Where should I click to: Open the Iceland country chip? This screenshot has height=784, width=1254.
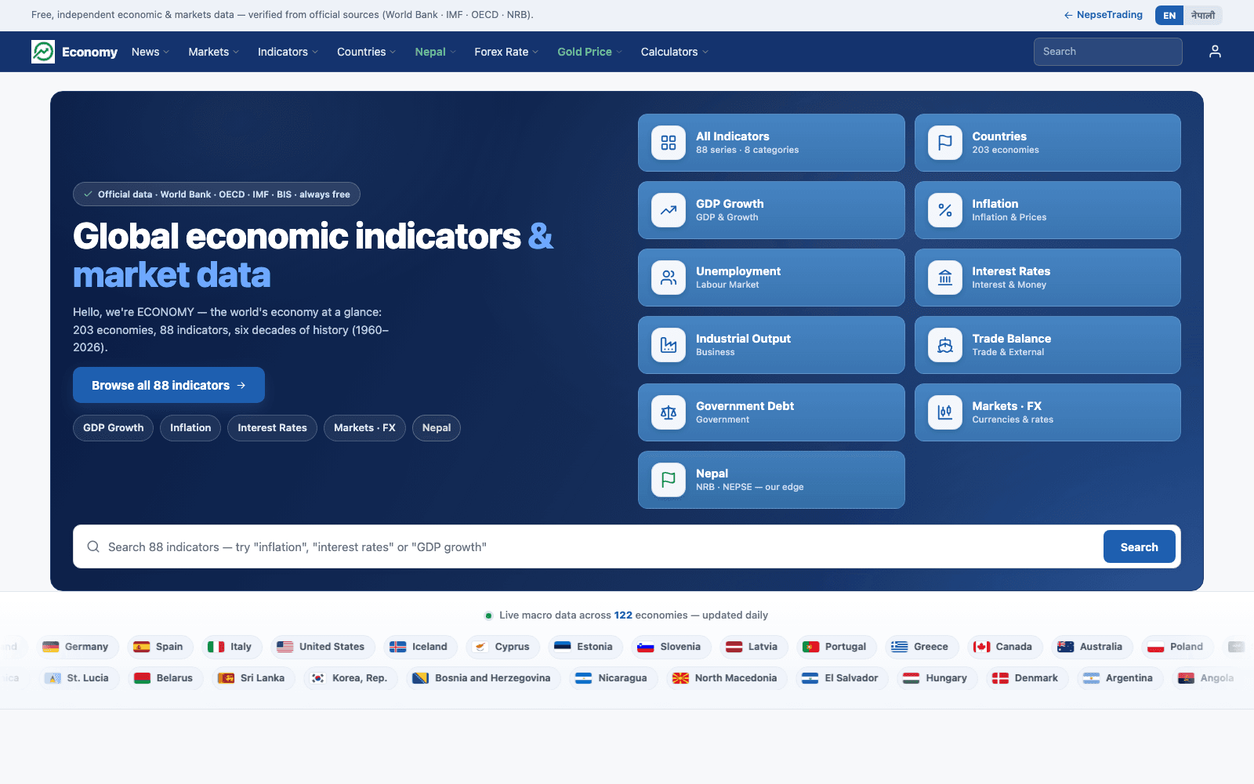419,647
